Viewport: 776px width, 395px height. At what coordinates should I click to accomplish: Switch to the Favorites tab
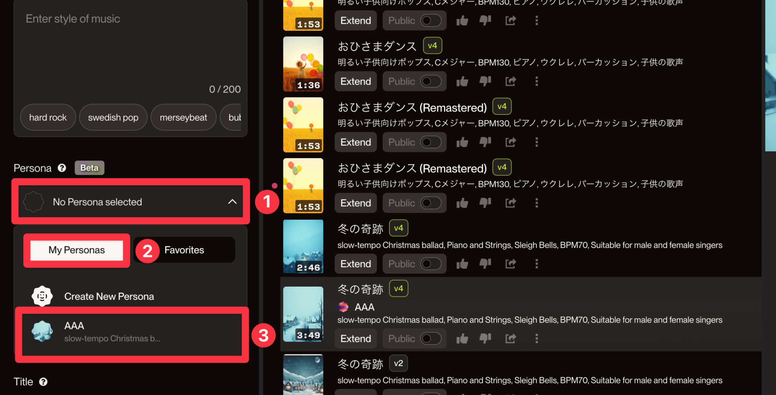click(x=184, y=250)
